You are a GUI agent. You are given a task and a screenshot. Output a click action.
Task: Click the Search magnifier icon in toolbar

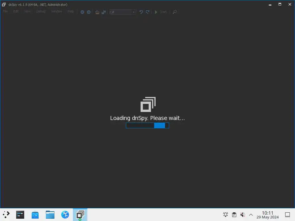pyautogui.click(x=175, y=12)
